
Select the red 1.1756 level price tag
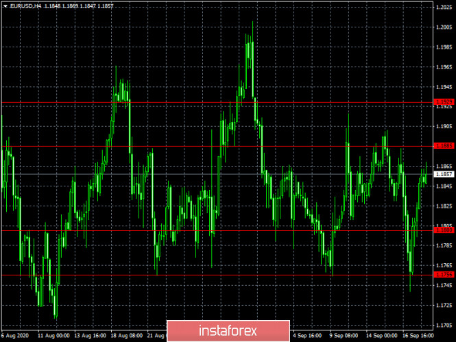tap(444, 275)
